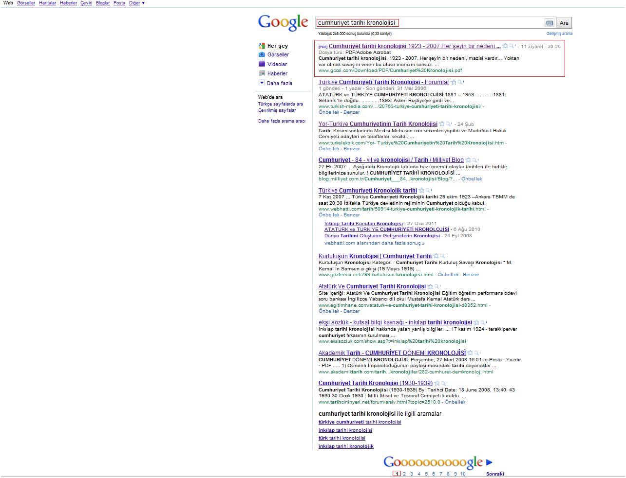Open sublink 'İnkılap Tarihi Konuları Kronolojisi'

(x=363, y=224)
